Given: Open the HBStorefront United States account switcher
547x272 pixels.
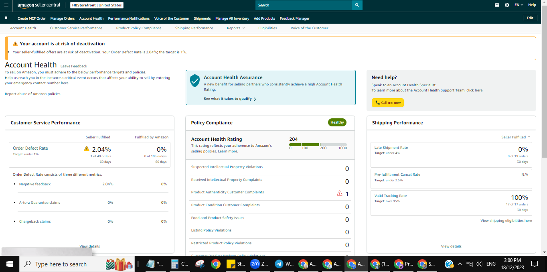Looking at the screenshot, I should point(97,5).
